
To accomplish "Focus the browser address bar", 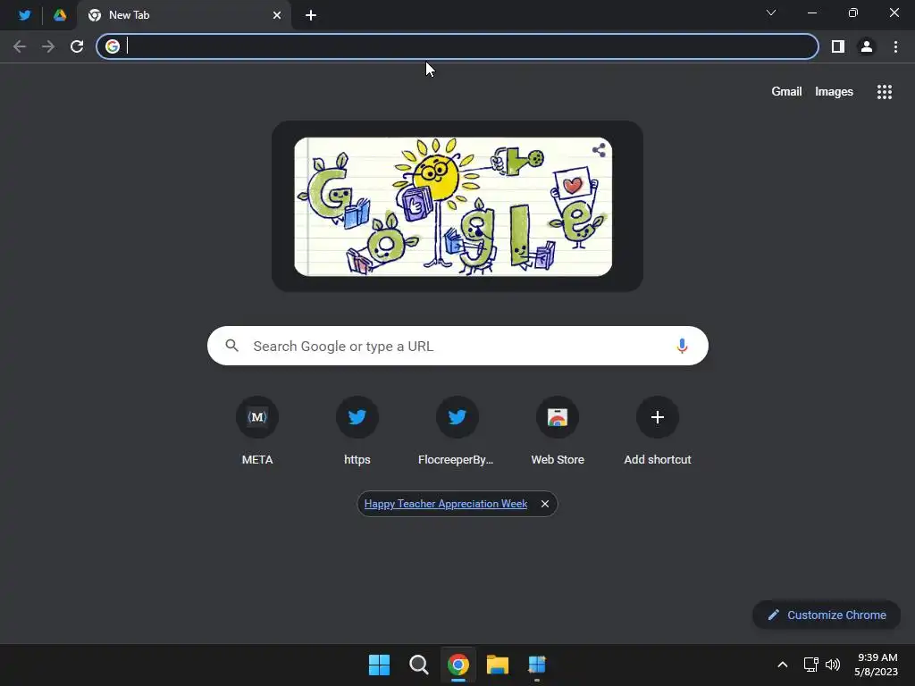I will 457,46.
